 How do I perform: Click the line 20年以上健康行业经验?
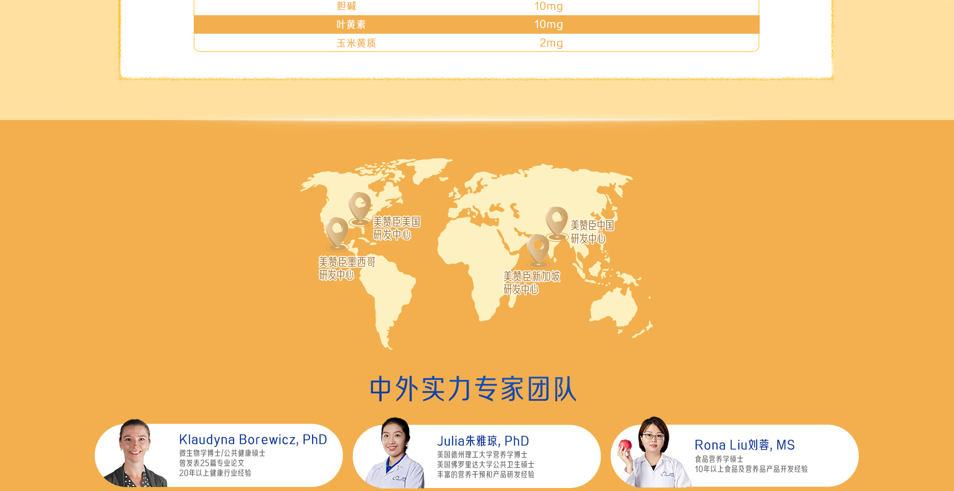click(215, 473)
